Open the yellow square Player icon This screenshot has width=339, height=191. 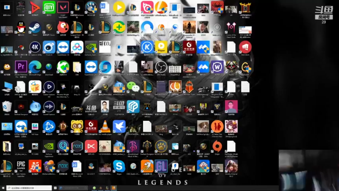point(161,47)
